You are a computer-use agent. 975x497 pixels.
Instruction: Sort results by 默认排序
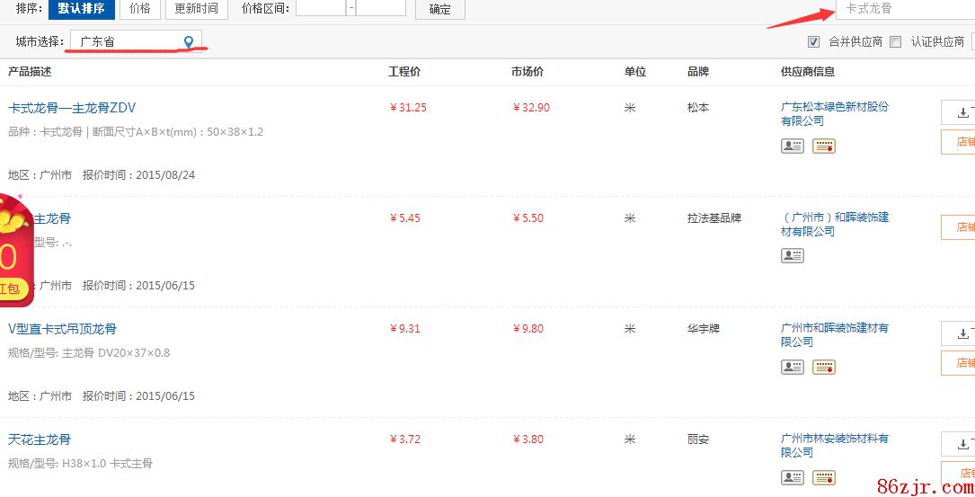[81, 9]
